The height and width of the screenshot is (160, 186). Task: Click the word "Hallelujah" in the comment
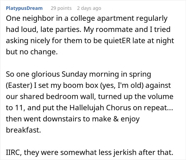pyautogui.click(x=87, y=108)
